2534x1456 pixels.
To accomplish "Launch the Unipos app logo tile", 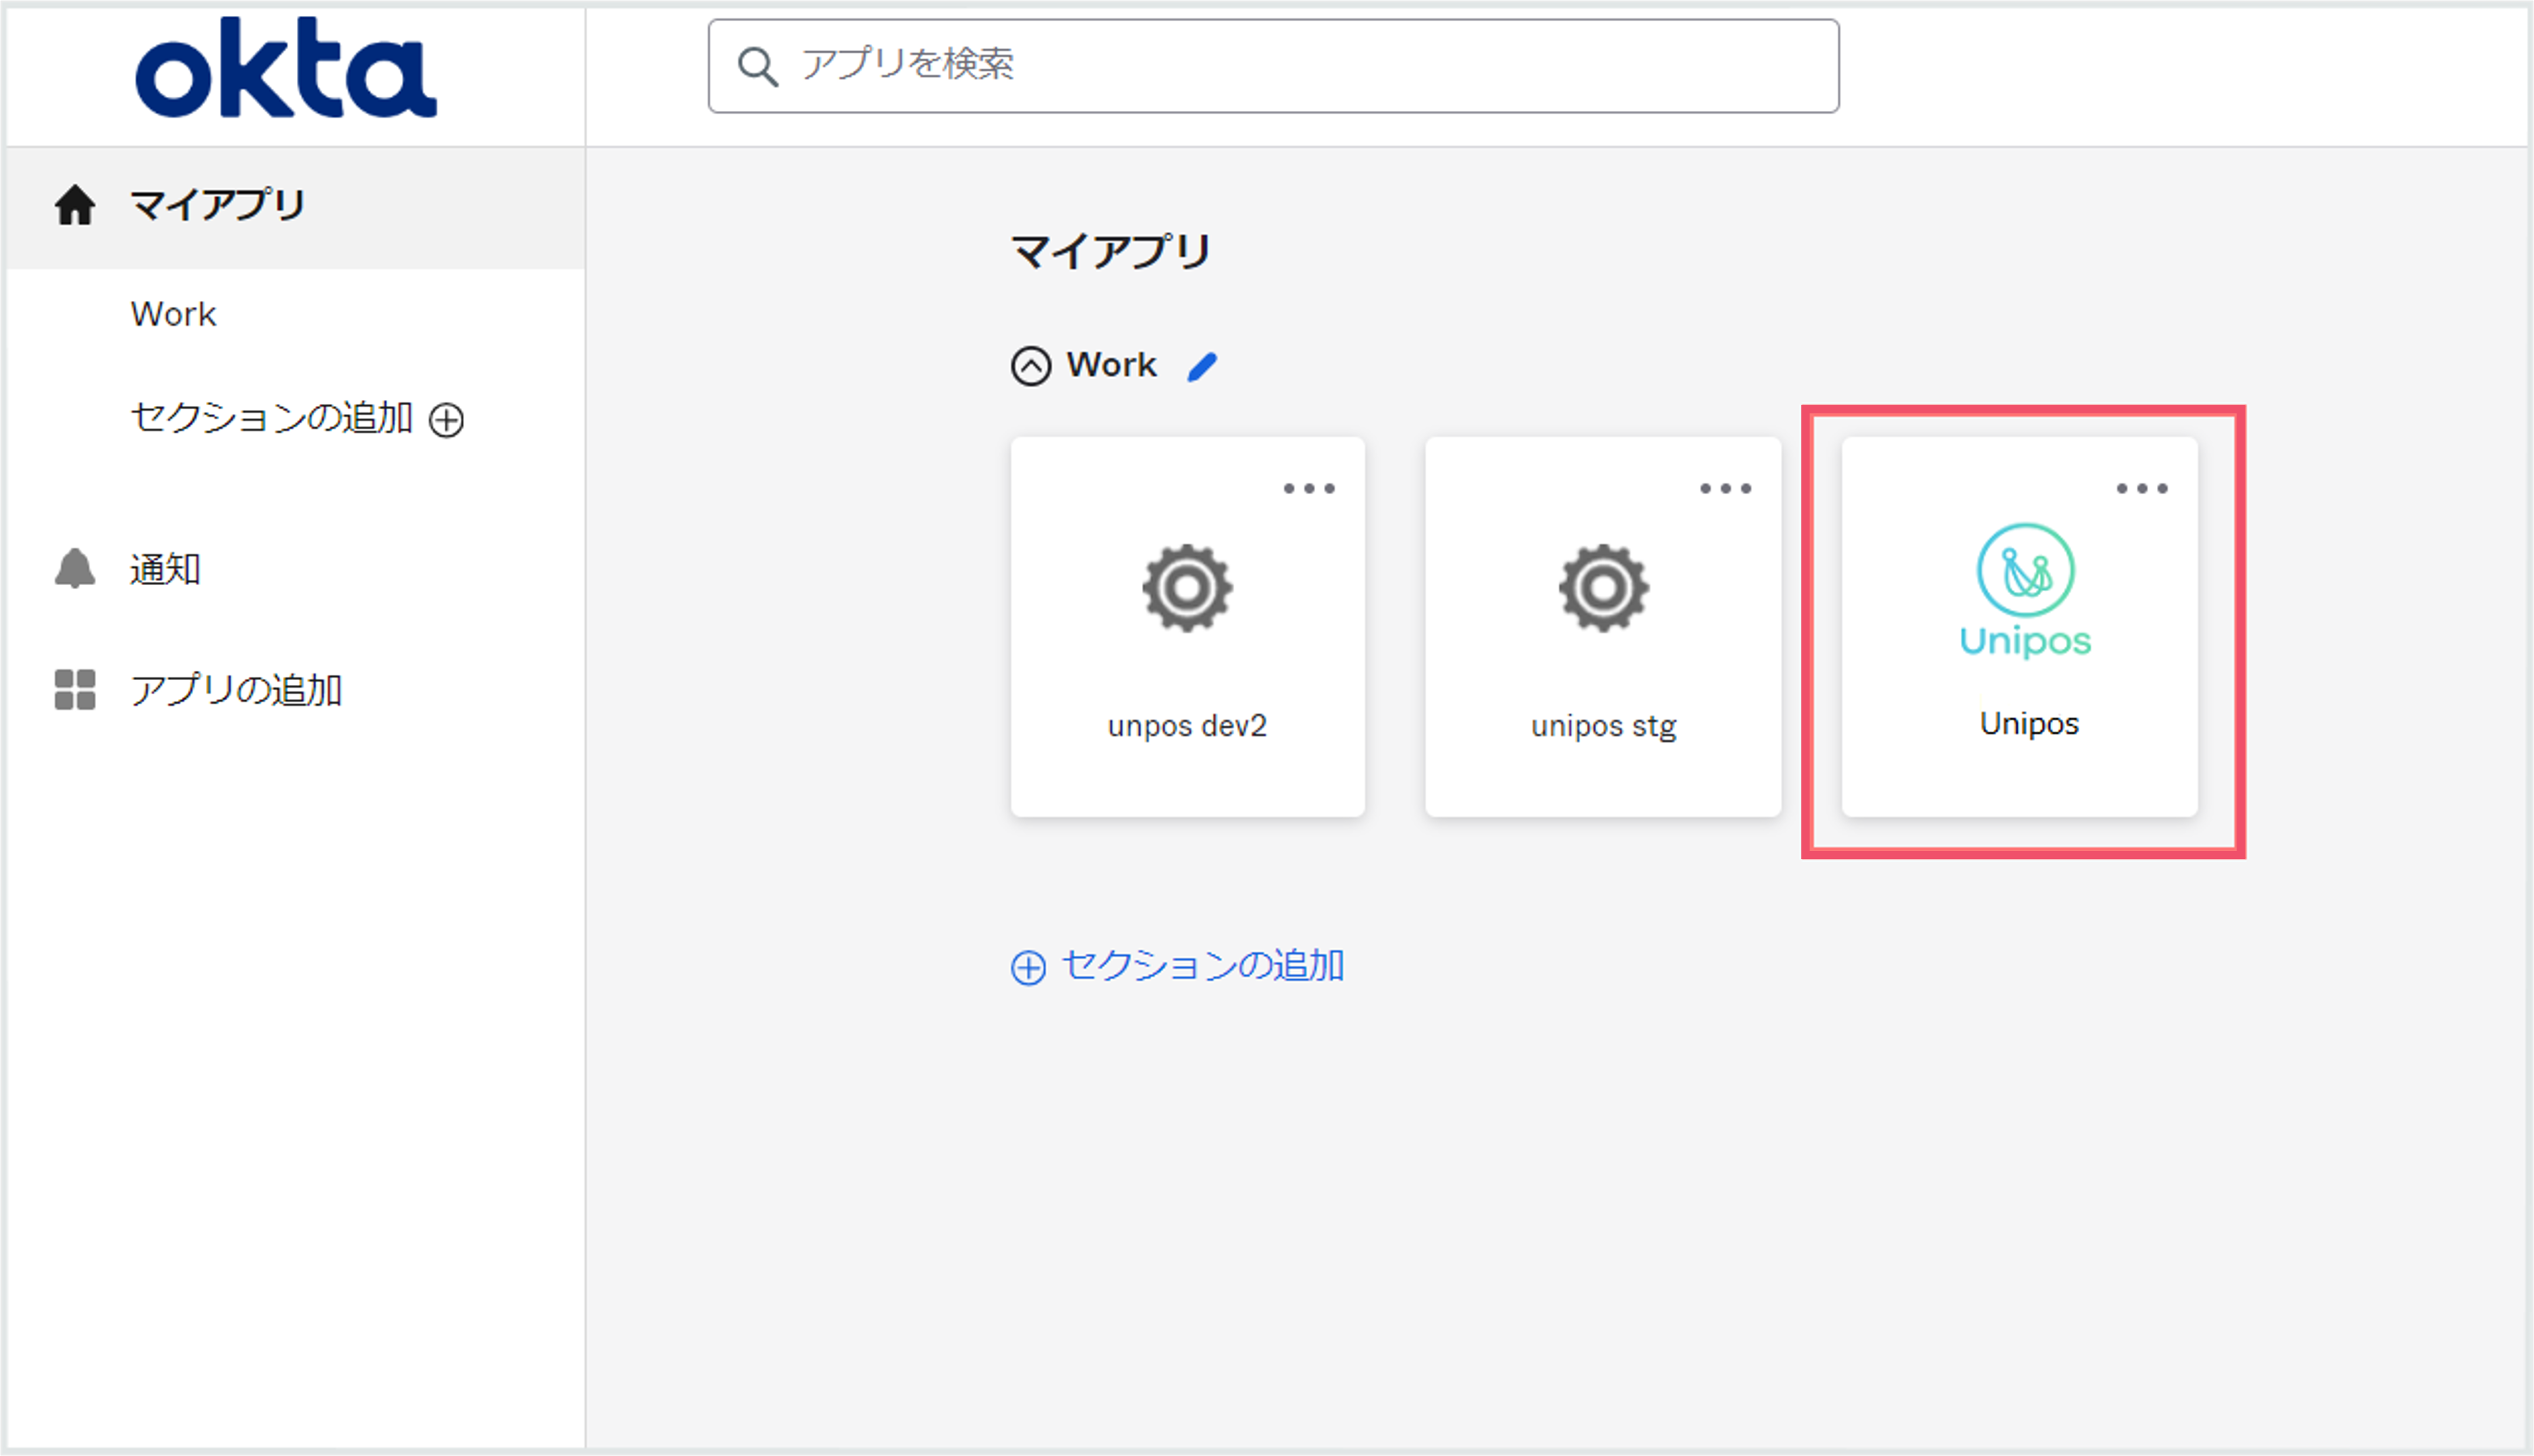I will pyautogui.click(x=2025, y=591).
